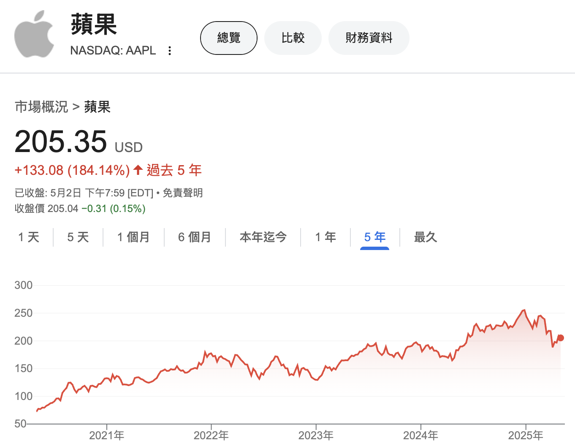Viewport: 575px width, 446px height.
Task: Switch to the 比較 tab
Action: 293,38
